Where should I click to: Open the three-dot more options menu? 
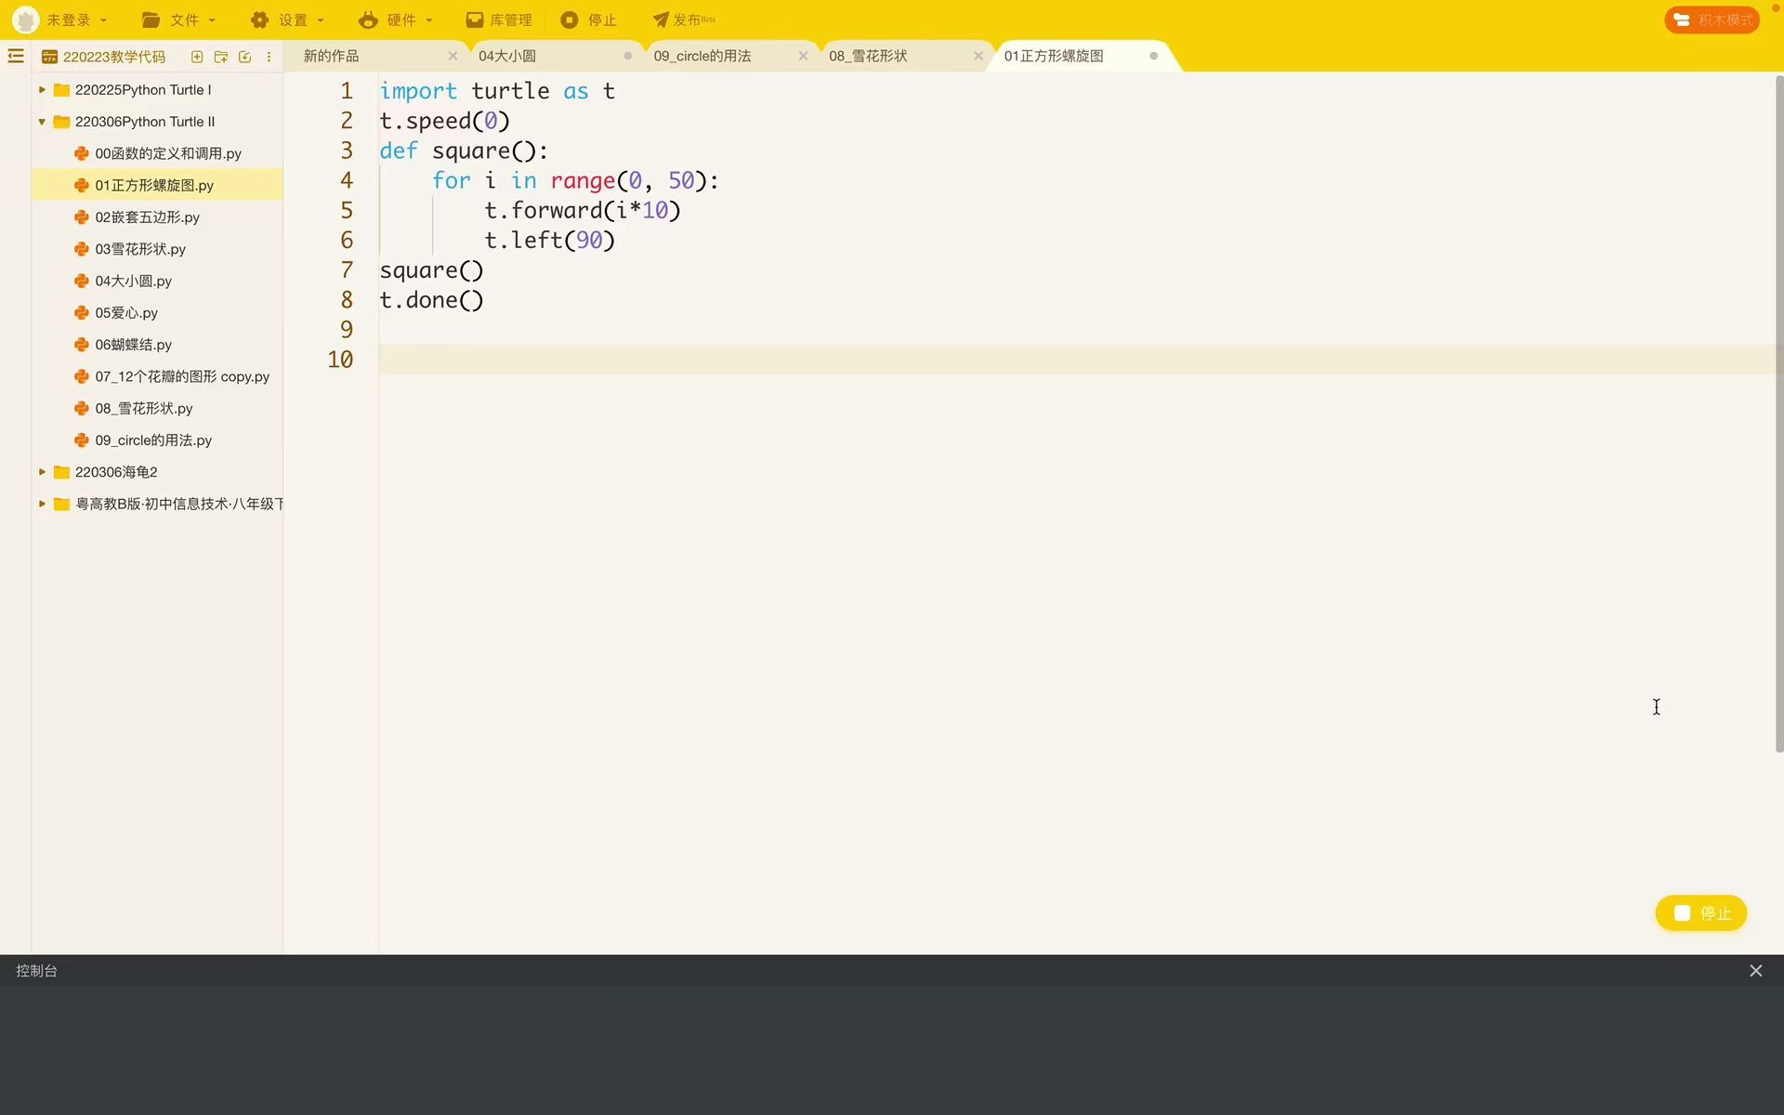click(x=269, y=57)
